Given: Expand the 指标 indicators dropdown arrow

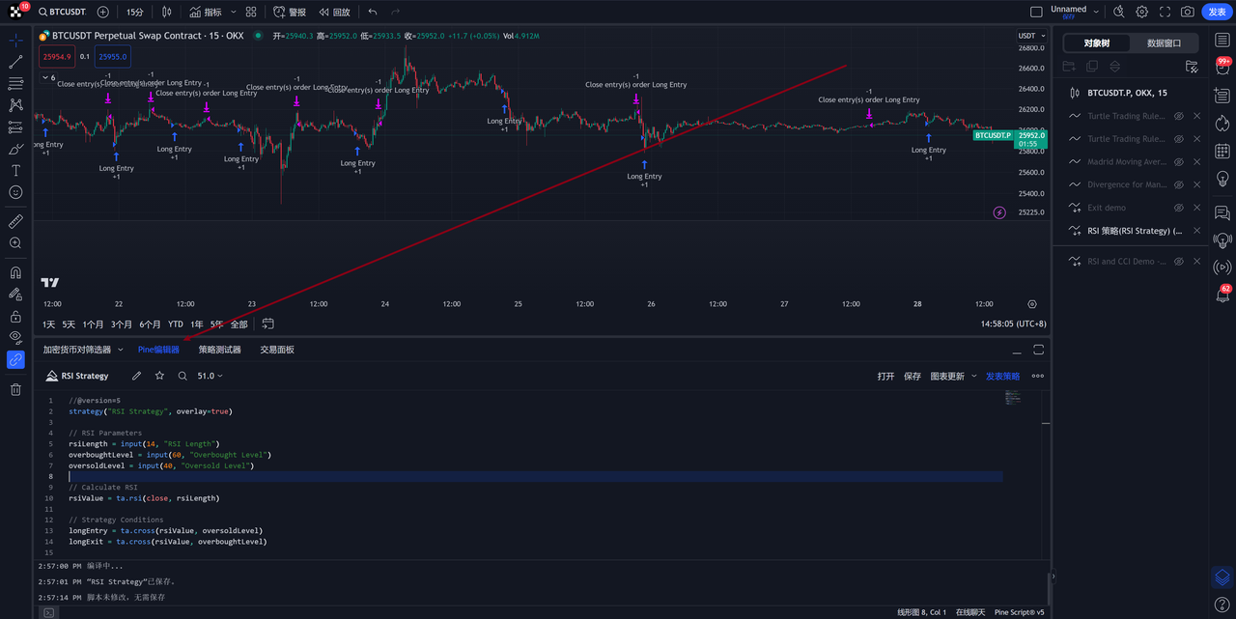Looking at the screenshot, I should 233,12.
